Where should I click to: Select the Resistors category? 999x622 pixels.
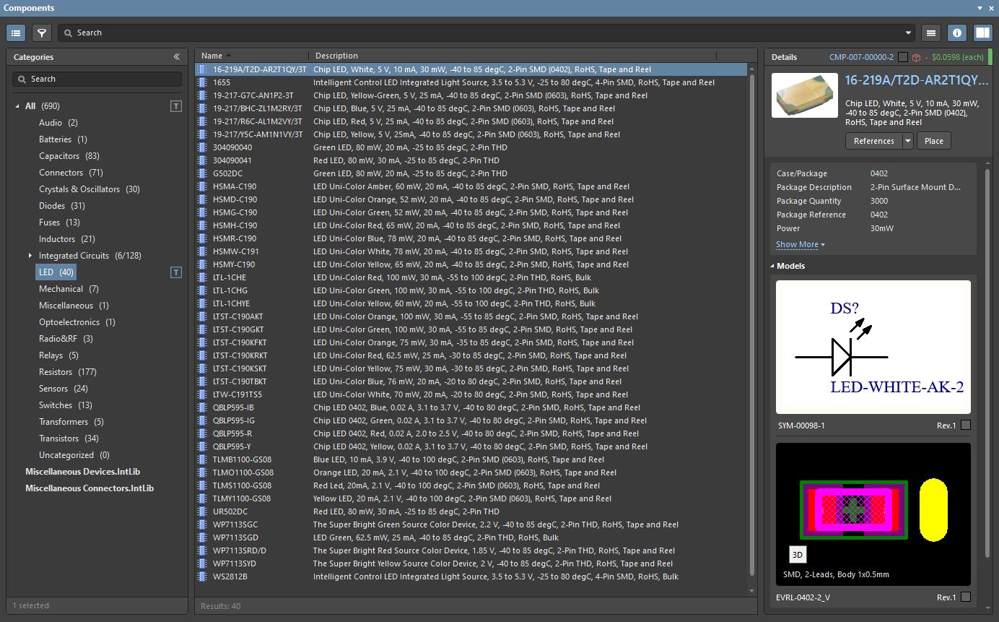(x=56, y=372)
